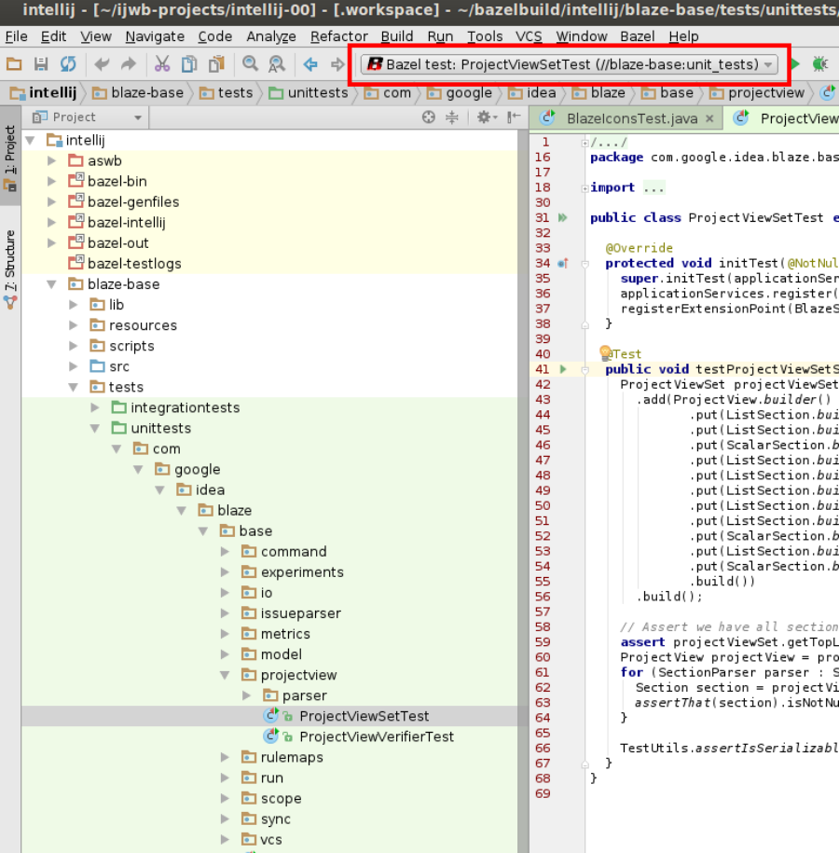
Task: Expand the parser folder
Action: 246,695
